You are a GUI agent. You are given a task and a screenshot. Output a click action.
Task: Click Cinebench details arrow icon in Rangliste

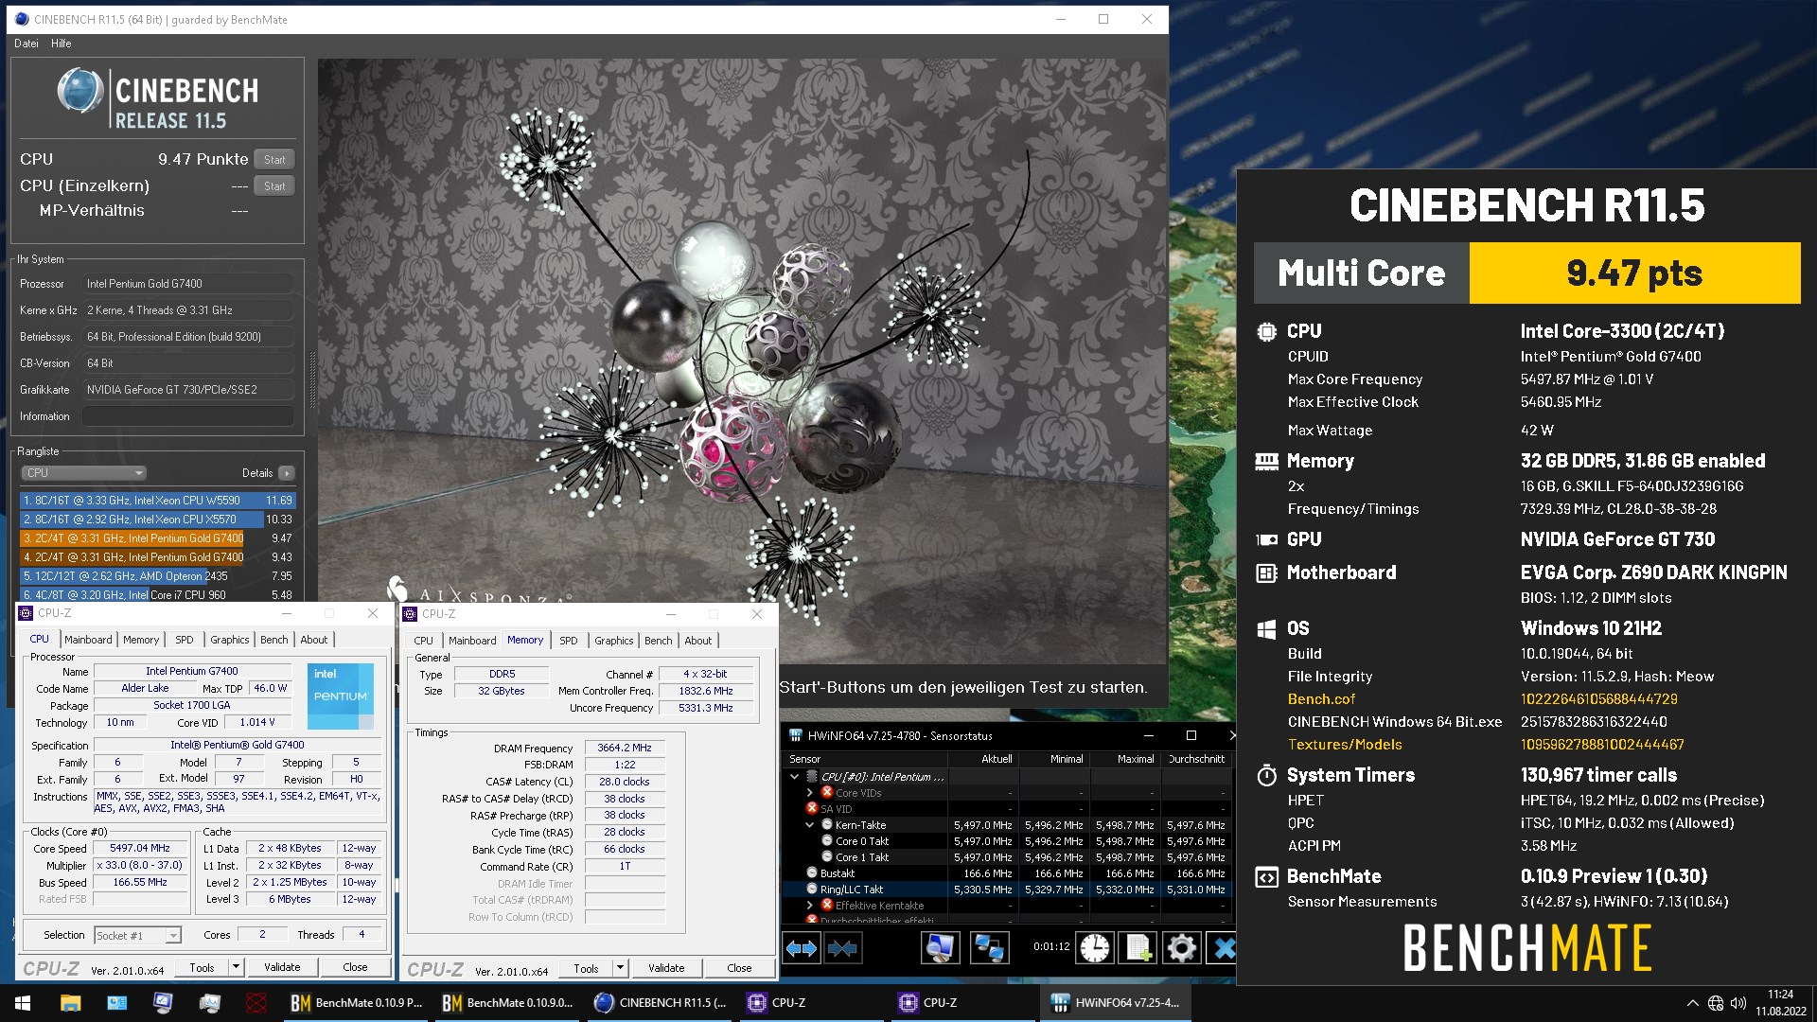[x=287, y=473]
